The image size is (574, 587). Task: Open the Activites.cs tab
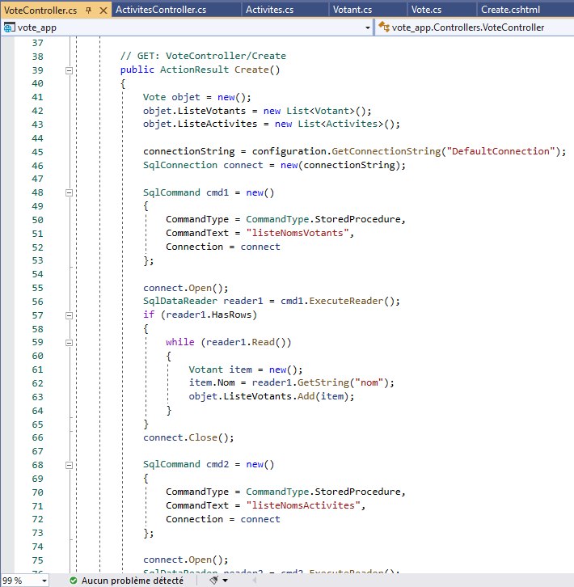tap(269, 10)
